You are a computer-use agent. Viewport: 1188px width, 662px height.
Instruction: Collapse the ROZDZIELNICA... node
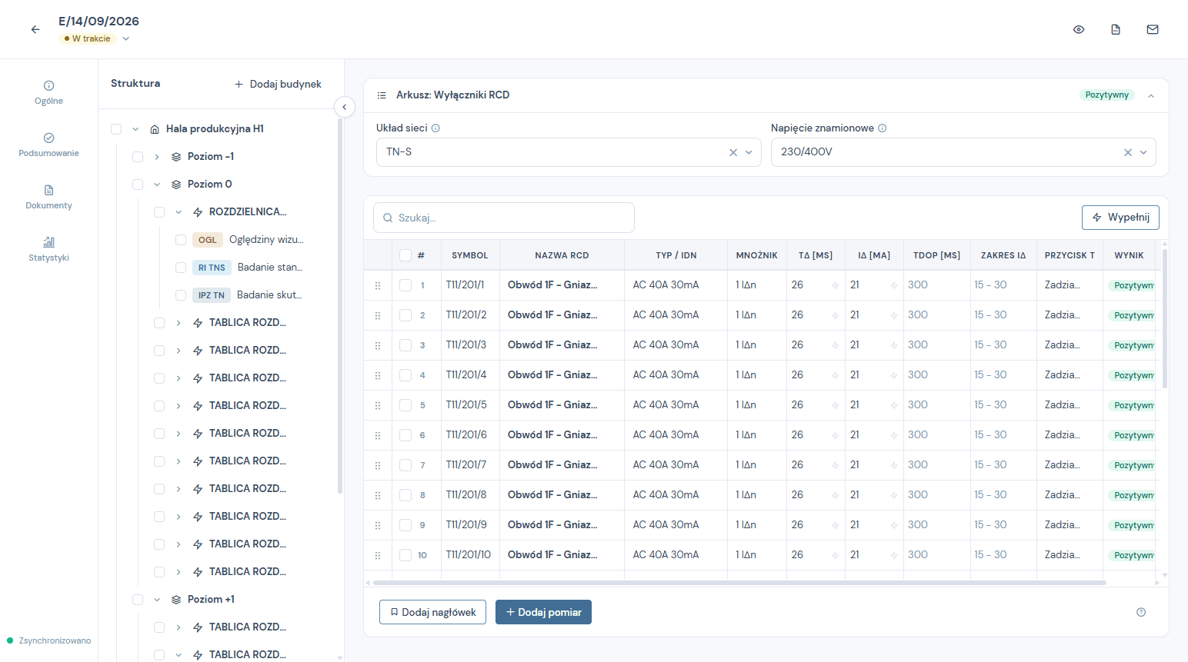(179, 212)
